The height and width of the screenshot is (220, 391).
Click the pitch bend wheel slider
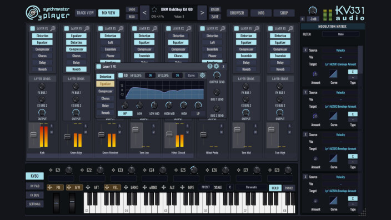click(56, 203)
